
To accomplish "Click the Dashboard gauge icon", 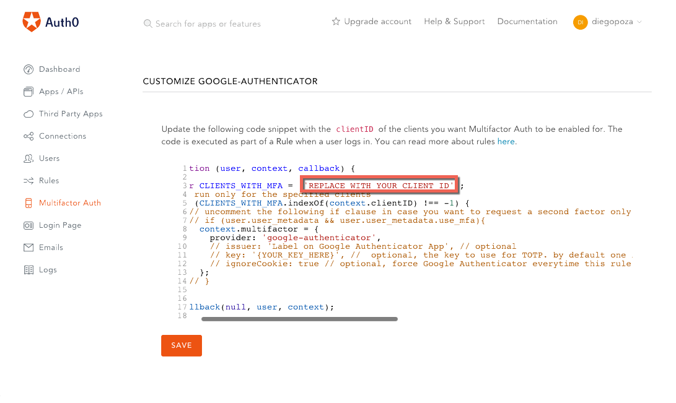I will 29,69.
